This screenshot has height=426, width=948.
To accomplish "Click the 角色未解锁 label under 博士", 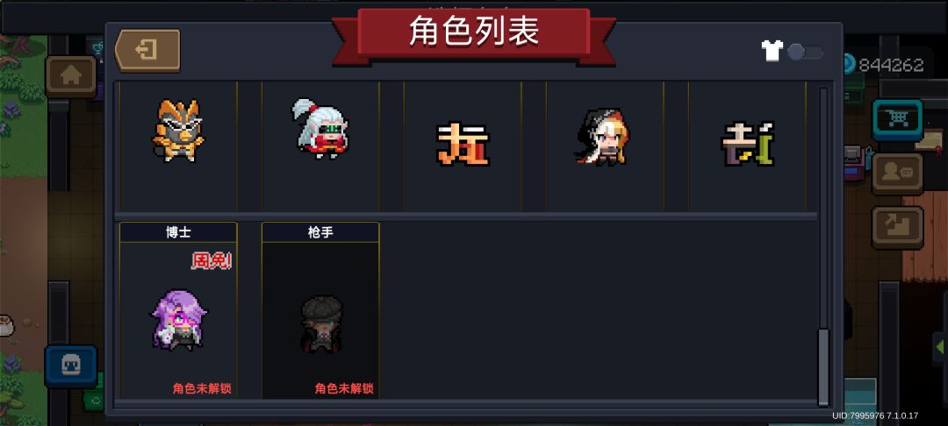I will (202, 388).
